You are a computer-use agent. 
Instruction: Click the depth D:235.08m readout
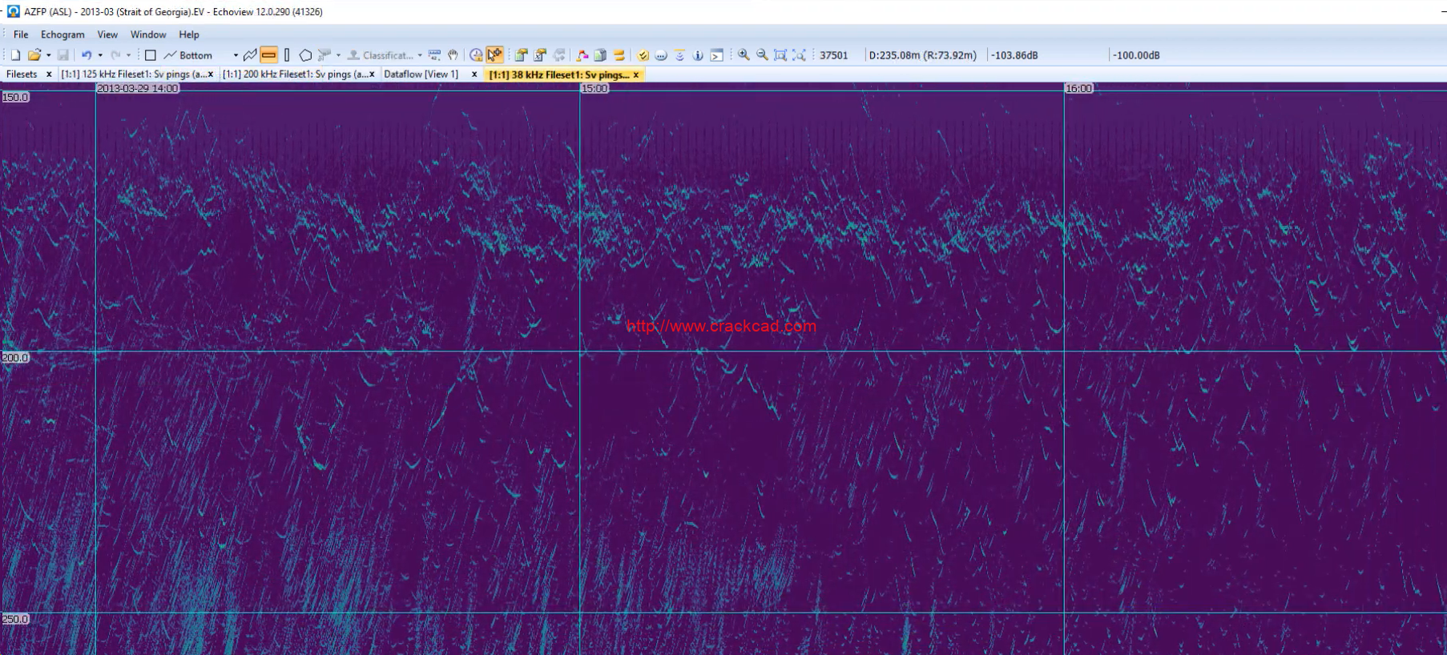923,55
